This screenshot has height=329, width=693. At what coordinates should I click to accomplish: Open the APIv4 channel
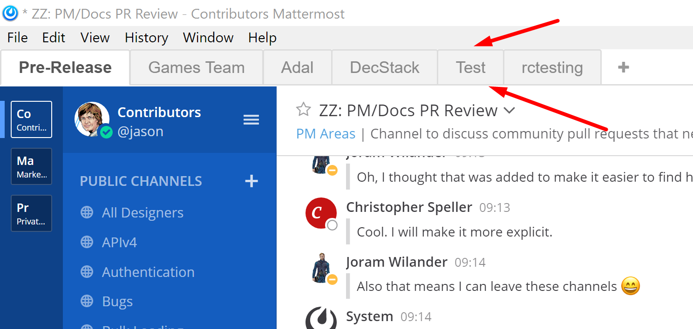coord(120,243)
